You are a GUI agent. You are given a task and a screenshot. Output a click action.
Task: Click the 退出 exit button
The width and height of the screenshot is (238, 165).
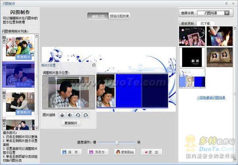[x=152, y=152]
